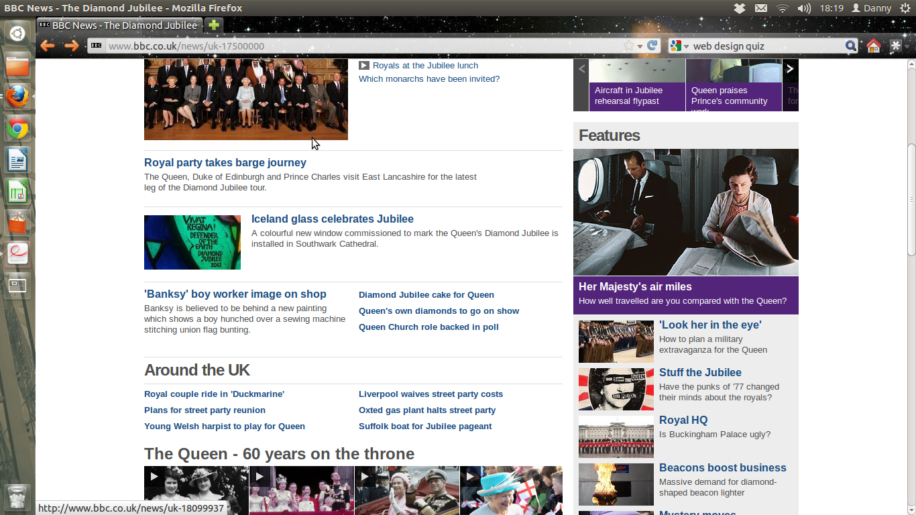This screenshot has width=916, height=515.
Task: Open the Trash in the launcher
Action: [18, 497]
